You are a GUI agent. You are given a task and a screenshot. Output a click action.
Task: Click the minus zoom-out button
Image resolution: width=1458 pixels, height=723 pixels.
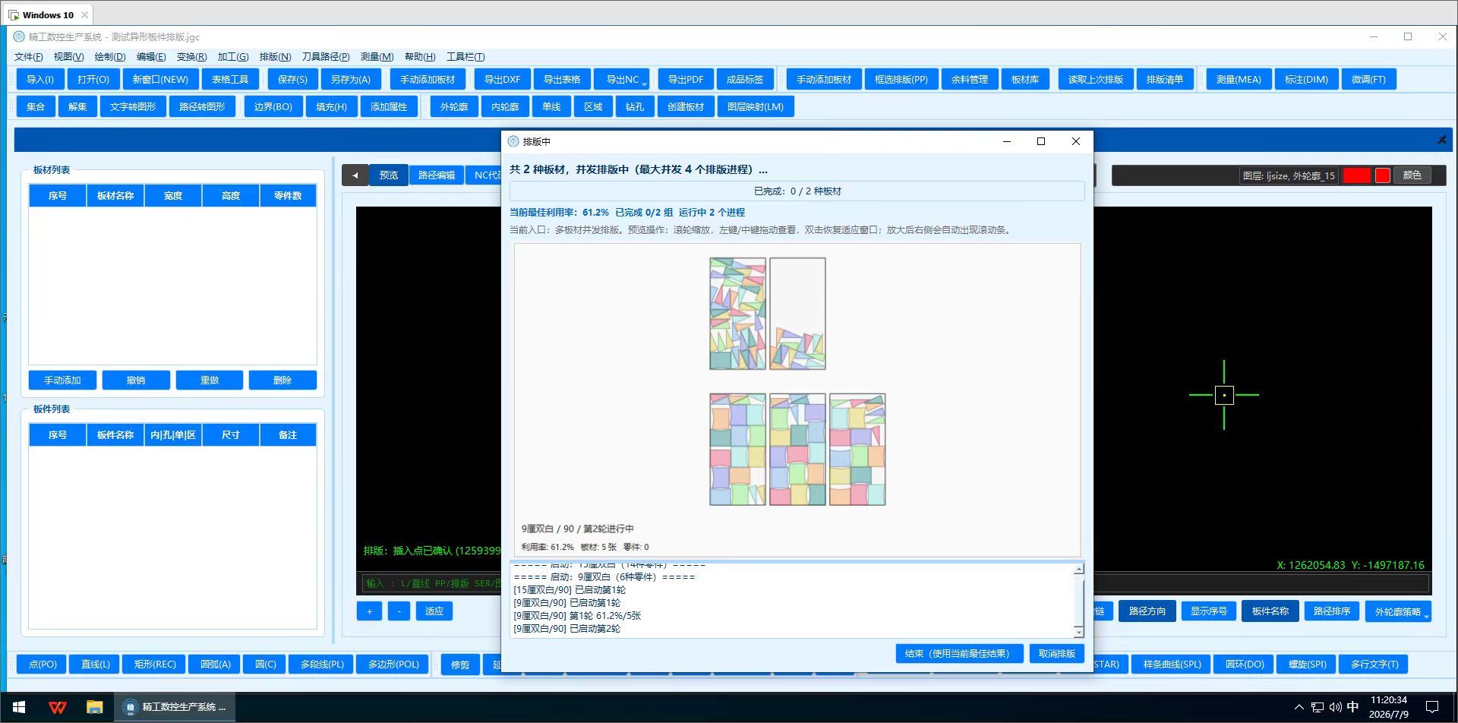click(399, 611)
